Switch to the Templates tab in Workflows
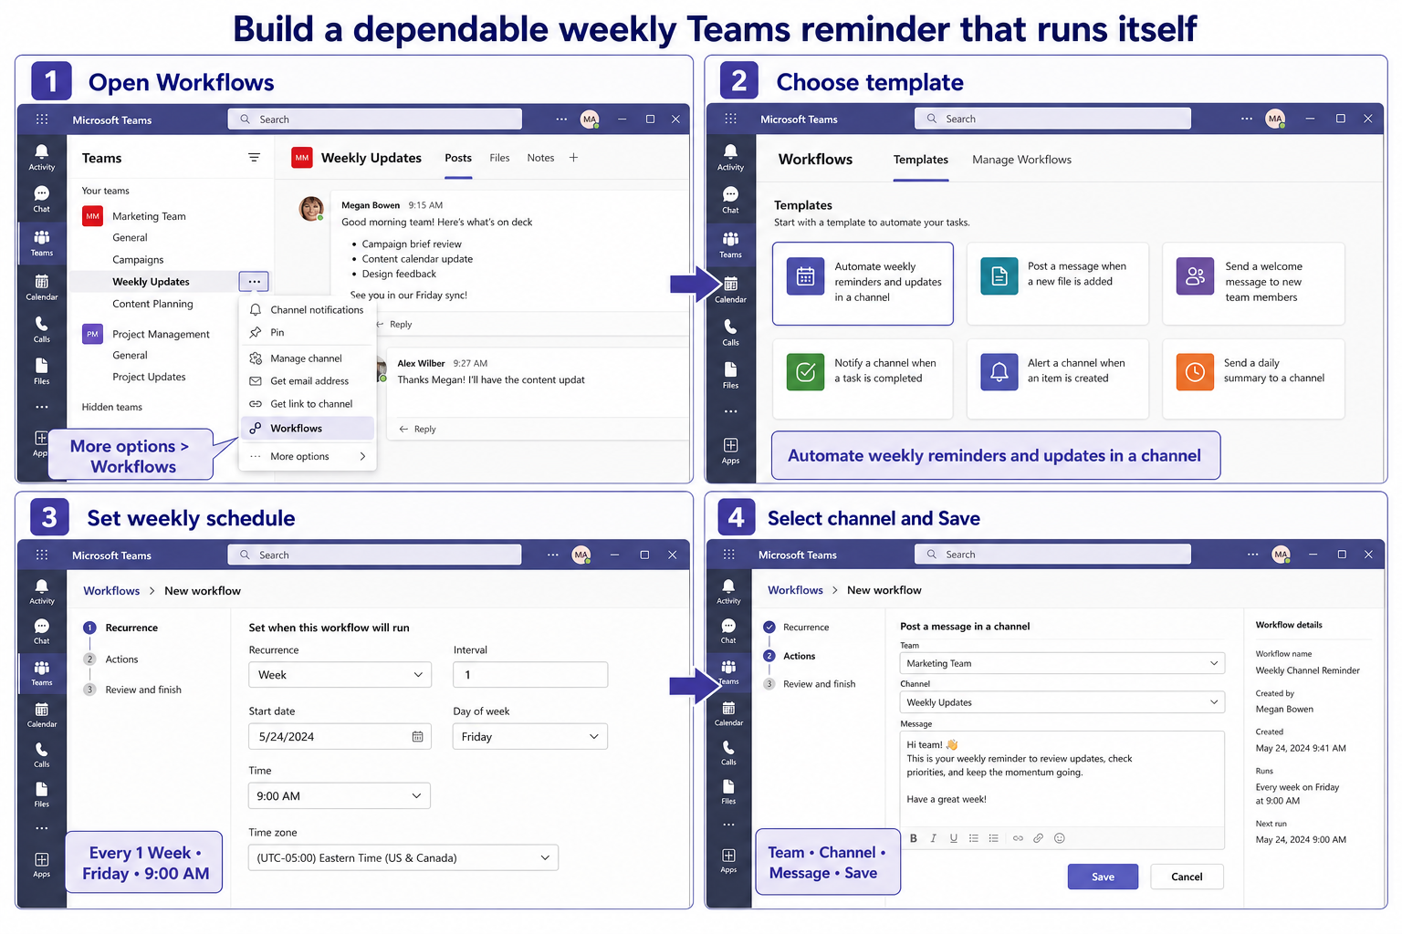Screen dimensions: 1402x934 (920, 160)
